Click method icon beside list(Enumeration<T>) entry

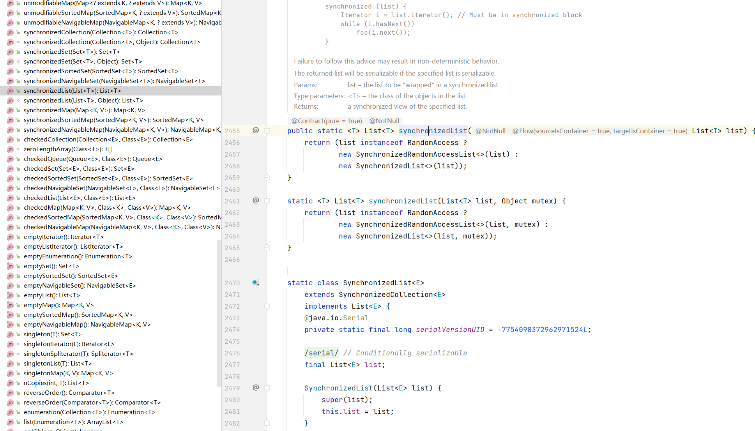[x=11, y=422]
